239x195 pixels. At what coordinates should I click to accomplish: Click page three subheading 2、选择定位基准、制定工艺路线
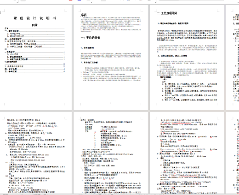pos(172,56)
